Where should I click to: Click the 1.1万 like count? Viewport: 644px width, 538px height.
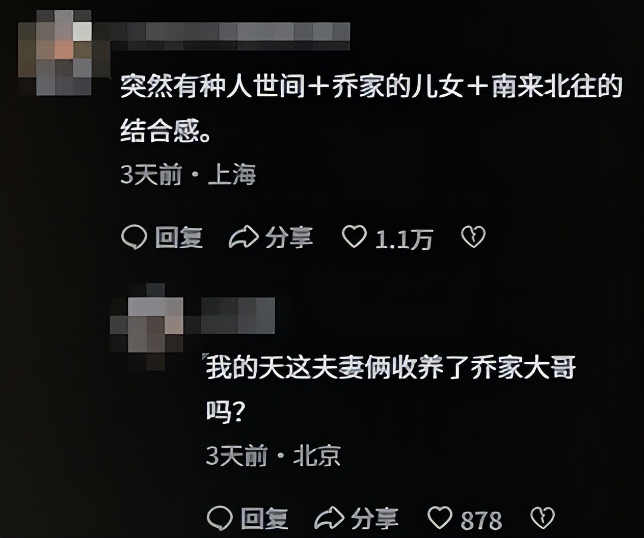click(404, 239)
